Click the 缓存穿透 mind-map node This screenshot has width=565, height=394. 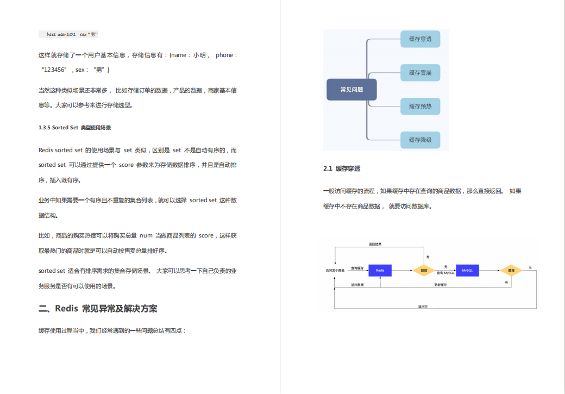[420, 39]
